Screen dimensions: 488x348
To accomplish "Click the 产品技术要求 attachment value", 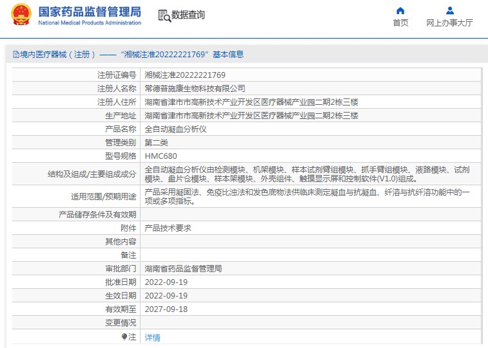I will (168, 228).
